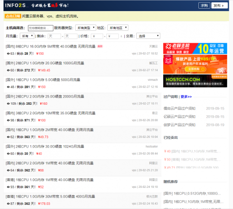Viewport: 233px width, 209px height.
Task: Open the 老薛主机 10年运营 banner
Action: pos(195,49)
